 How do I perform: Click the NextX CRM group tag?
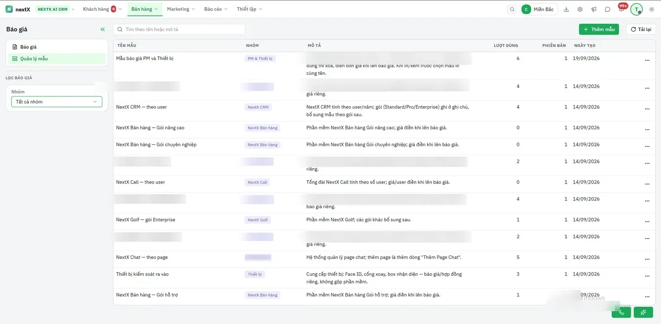pyautogui.click(x=258, y=107)
